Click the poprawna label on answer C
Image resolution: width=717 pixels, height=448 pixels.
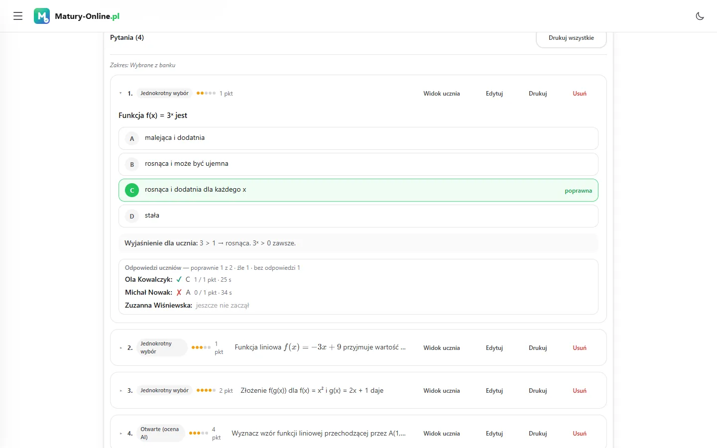tap(578, 191)
